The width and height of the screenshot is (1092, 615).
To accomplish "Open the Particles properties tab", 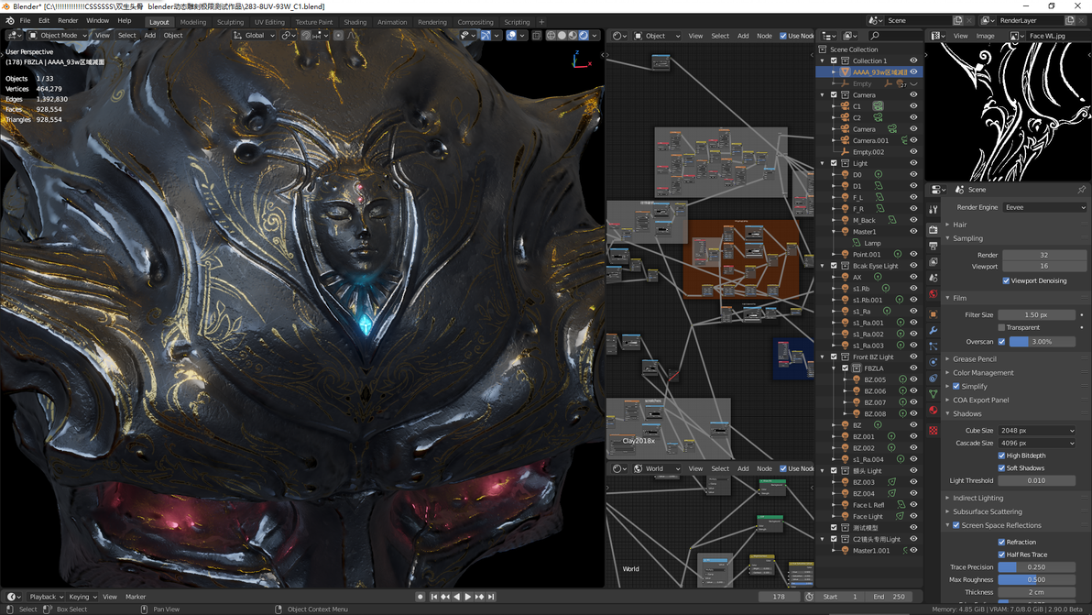I will click(x=934, y=346).
